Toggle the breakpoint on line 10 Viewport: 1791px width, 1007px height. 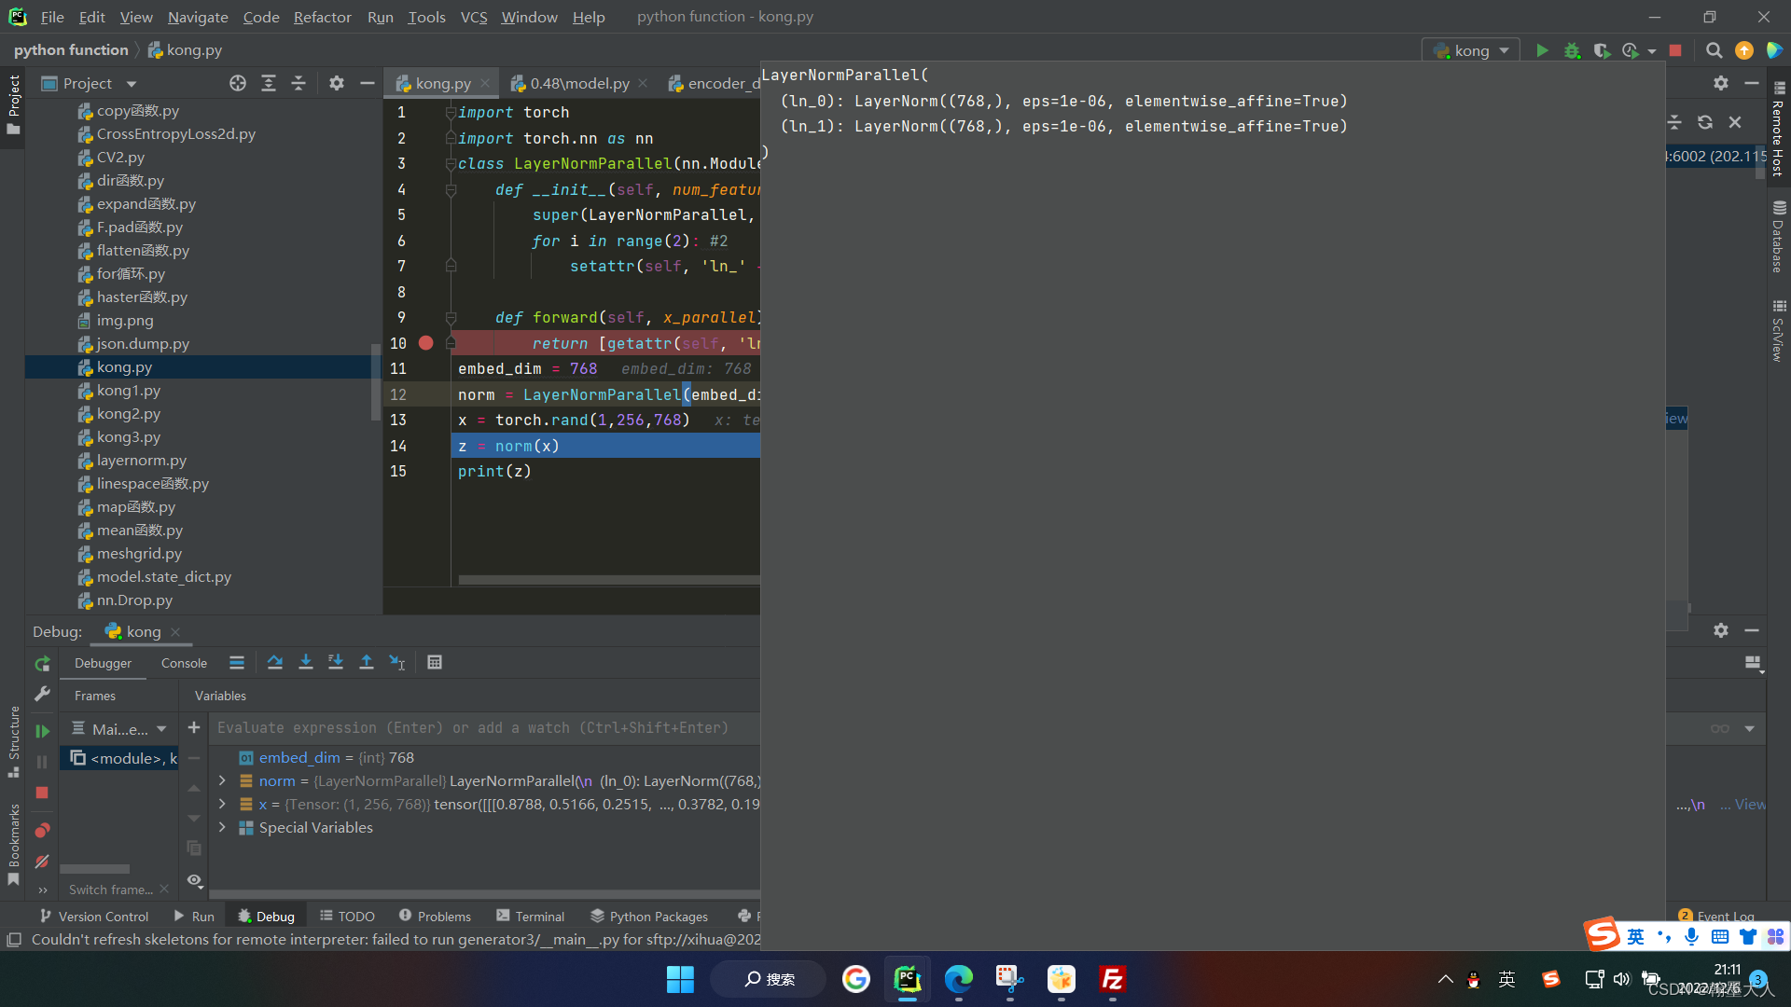tap(425, 343)
